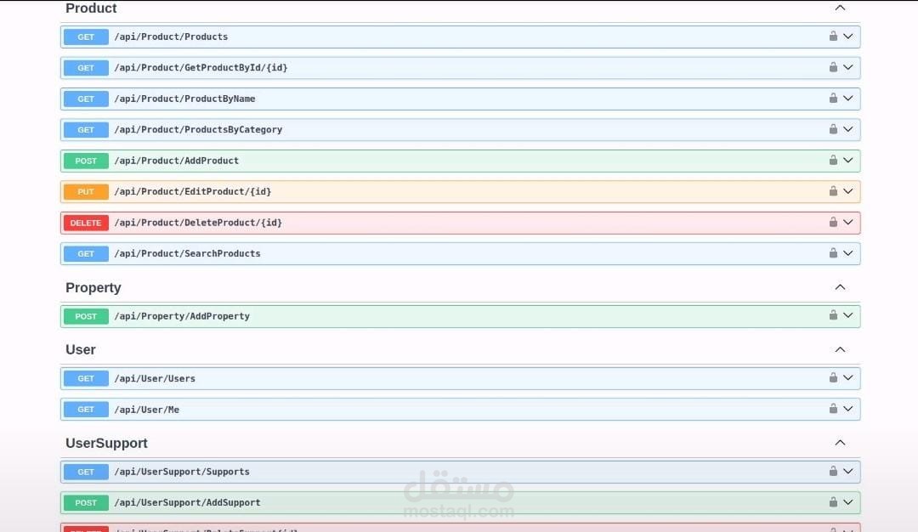Open the /api/User/Users path
Viewport: 918px width, 532px height.
pos(155,379)
